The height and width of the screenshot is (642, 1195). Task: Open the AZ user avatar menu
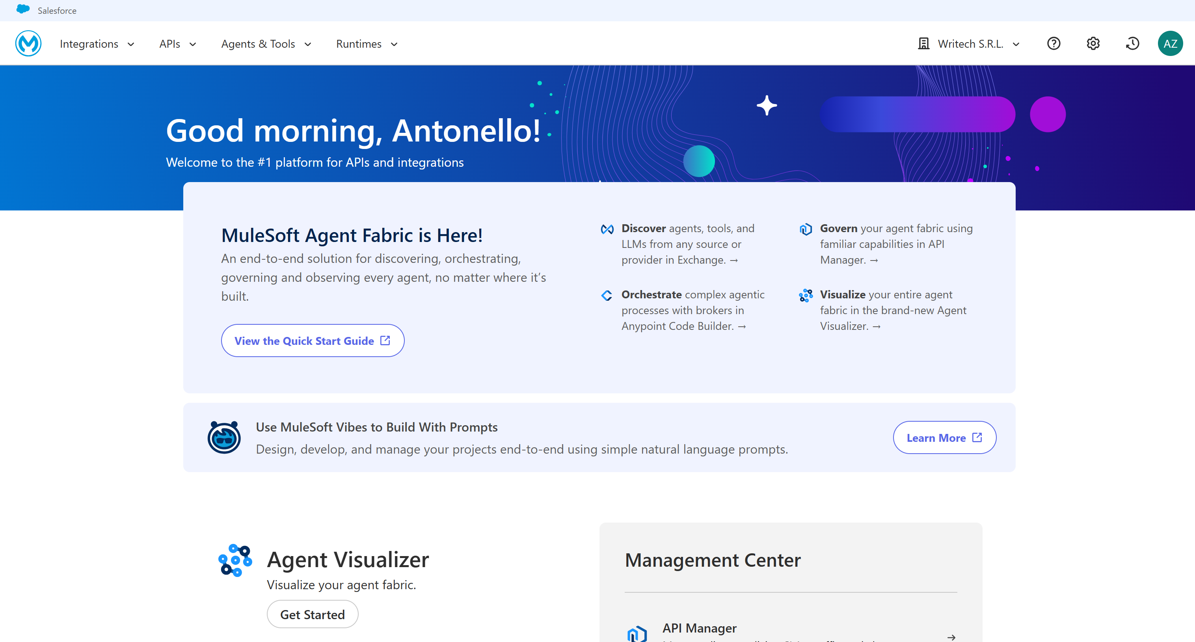1170,44
